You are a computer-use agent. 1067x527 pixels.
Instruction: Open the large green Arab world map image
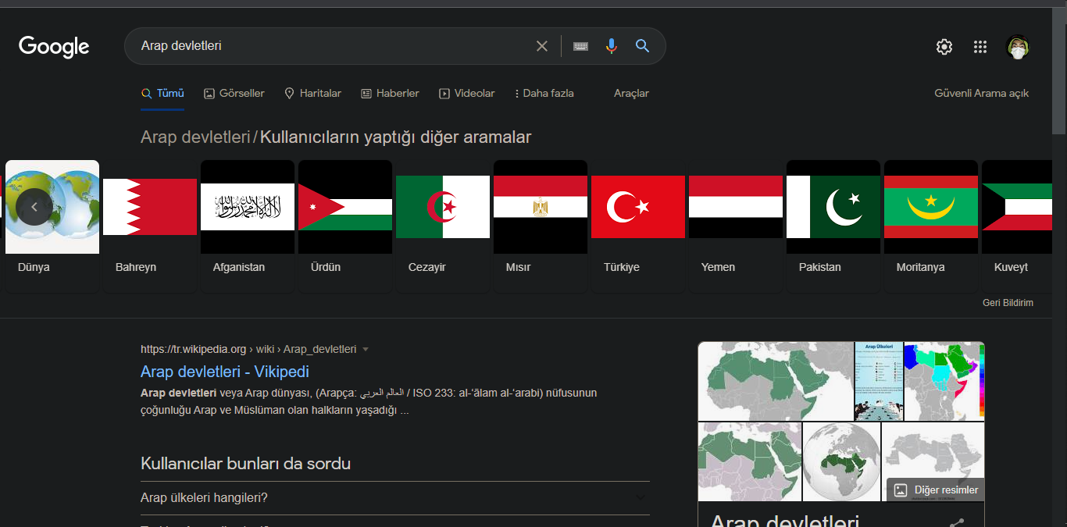pyautogui.click(x=776, y=381)
